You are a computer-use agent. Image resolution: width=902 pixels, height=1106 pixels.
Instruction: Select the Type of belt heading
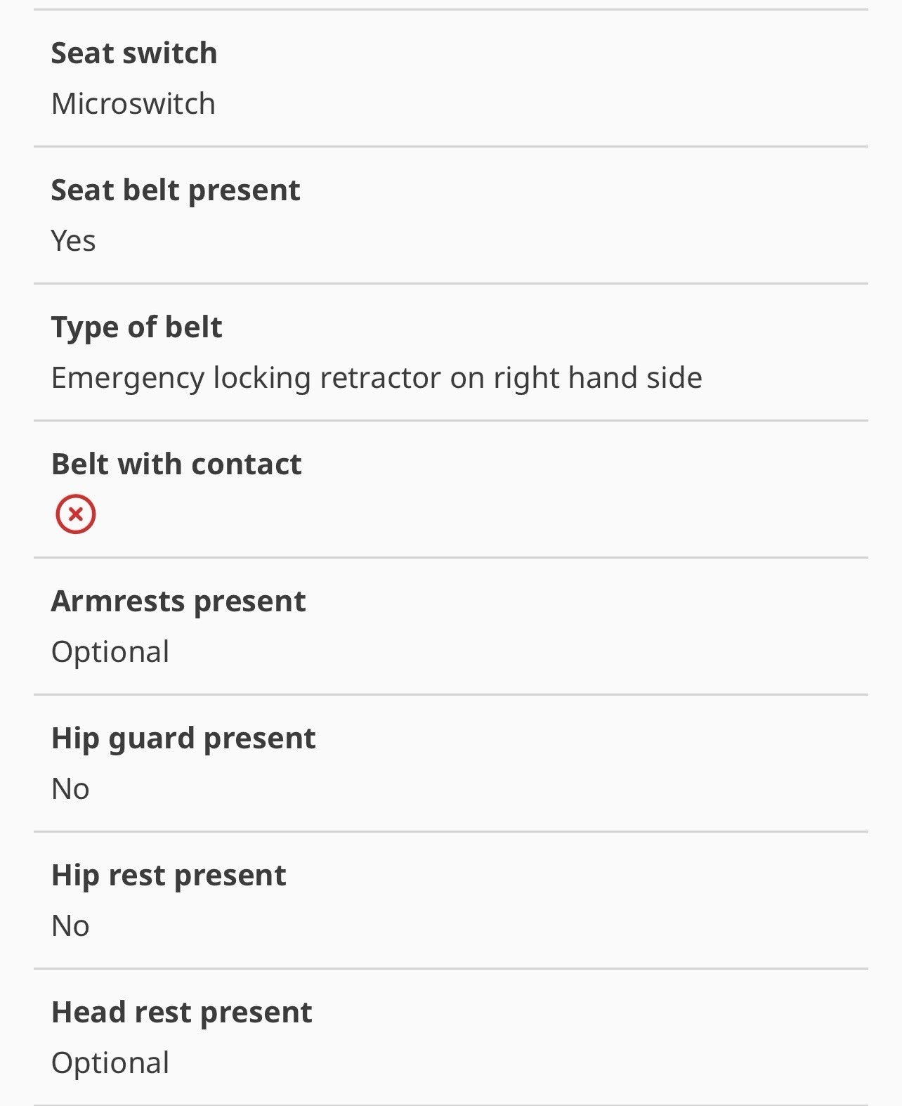click(x=137, y=328)
